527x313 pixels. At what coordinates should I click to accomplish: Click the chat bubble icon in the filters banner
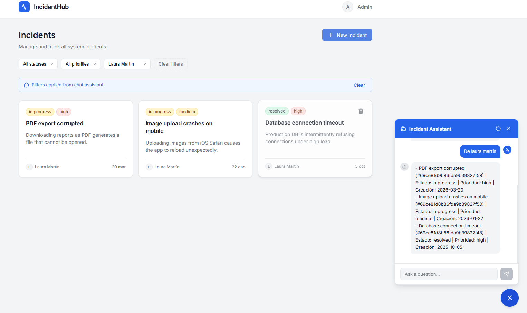point(26,85)
